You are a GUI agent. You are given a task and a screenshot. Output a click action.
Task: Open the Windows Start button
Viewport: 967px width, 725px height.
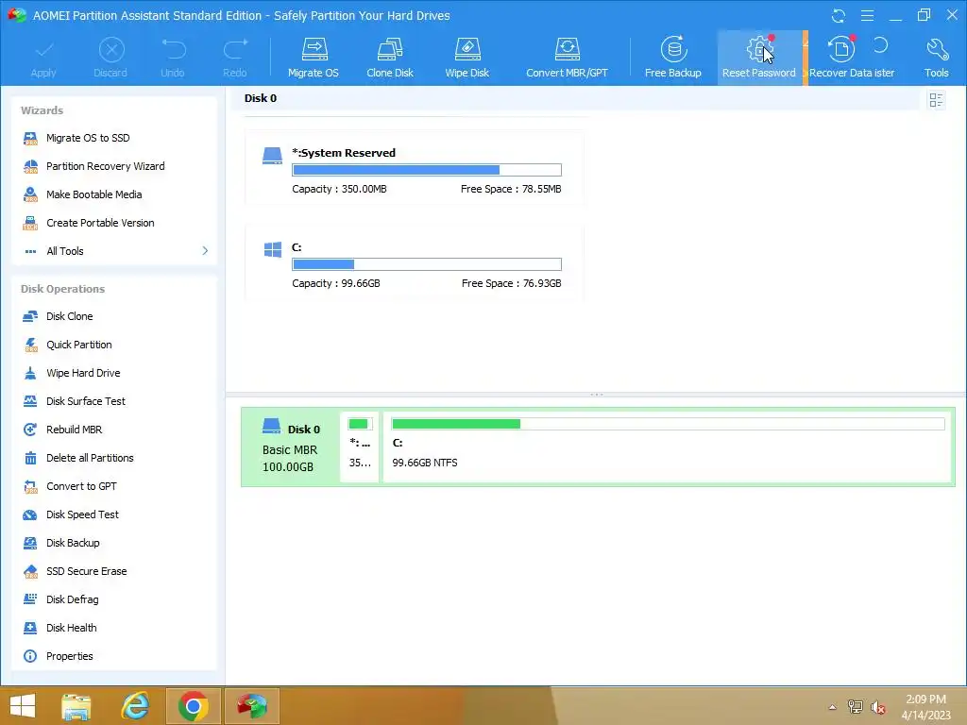tap(23, 706)
